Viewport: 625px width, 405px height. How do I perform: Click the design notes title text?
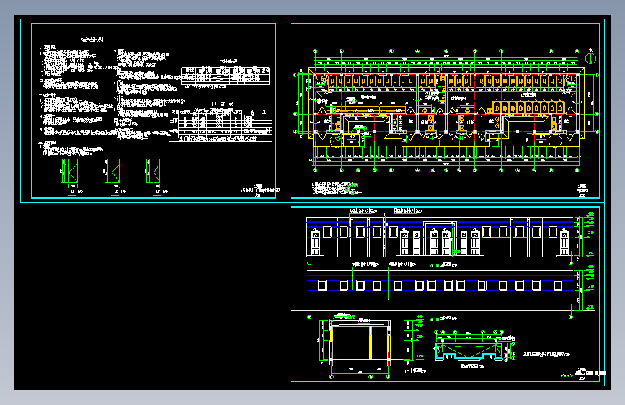tap(92, 40)
